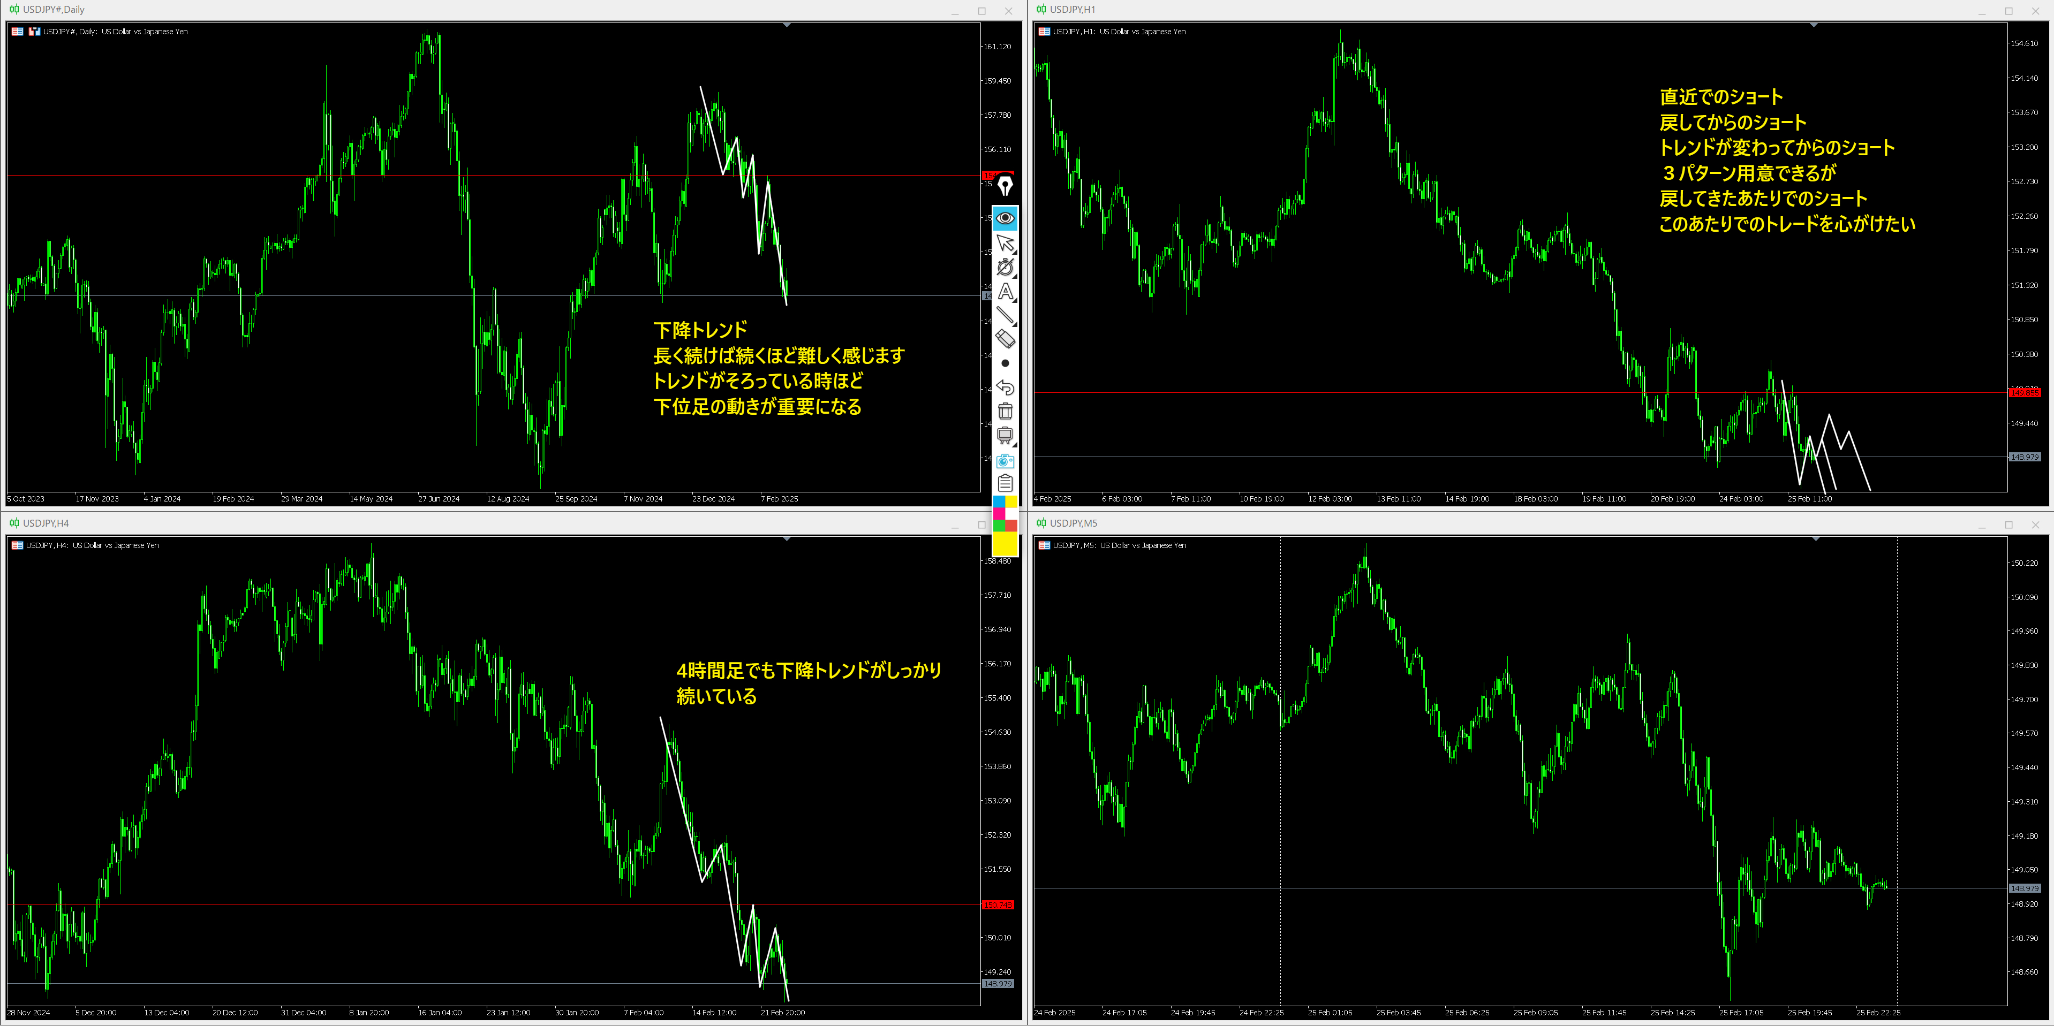Click the table icon in the H4 chart header
Image resolution: width=2054 pixels, height=1026 pixels.
(18, 545)
